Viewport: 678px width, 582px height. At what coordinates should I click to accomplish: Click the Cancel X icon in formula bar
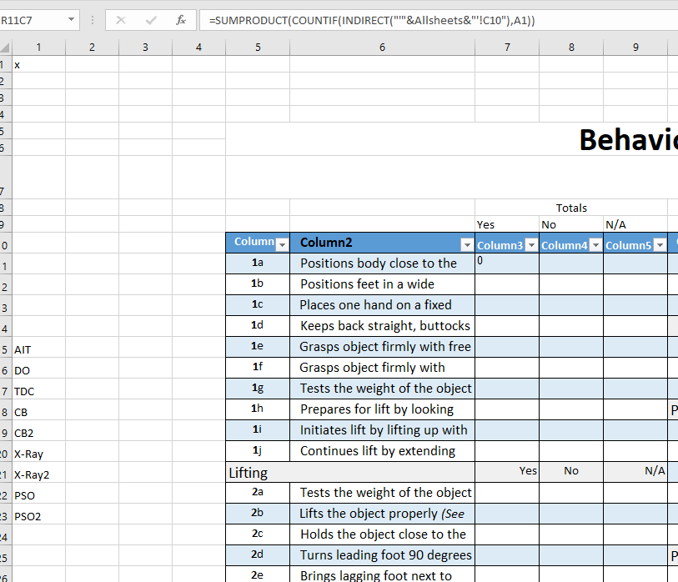(x=121, y=20)
